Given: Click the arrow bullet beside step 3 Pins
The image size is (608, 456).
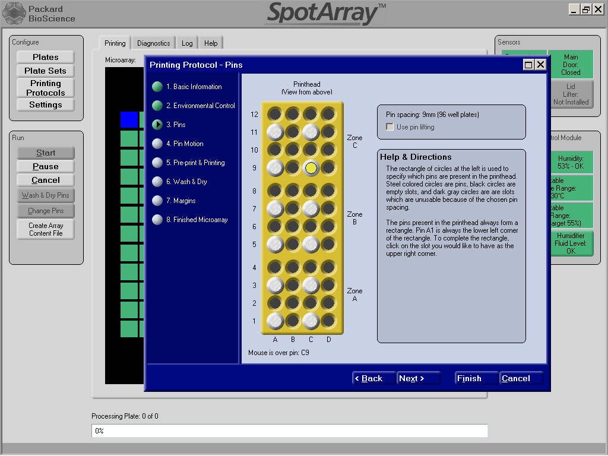Looking at the screenshot, I should tap(157, 125).
